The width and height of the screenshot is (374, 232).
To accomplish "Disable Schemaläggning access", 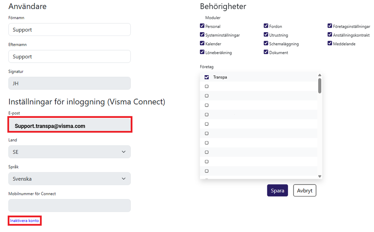I will point(266,43).
